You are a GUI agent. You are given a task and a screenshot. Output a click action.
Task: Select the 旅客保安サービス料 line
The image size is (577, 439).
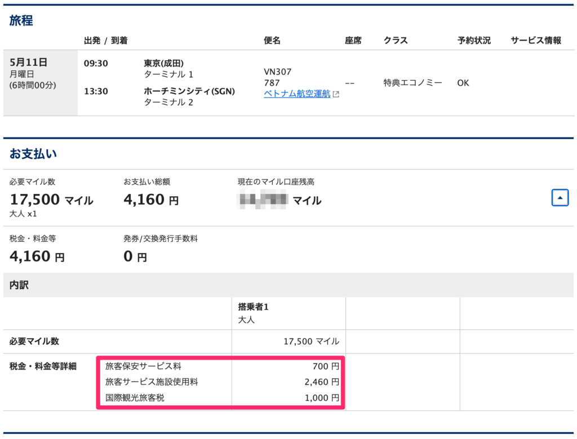[x=143, y=366]
